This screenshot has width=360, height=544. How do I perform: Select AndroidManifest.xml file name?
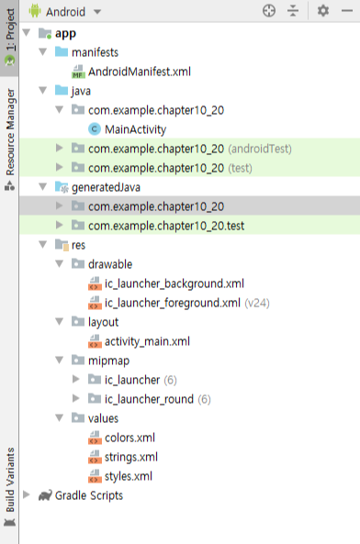(140, 72)
